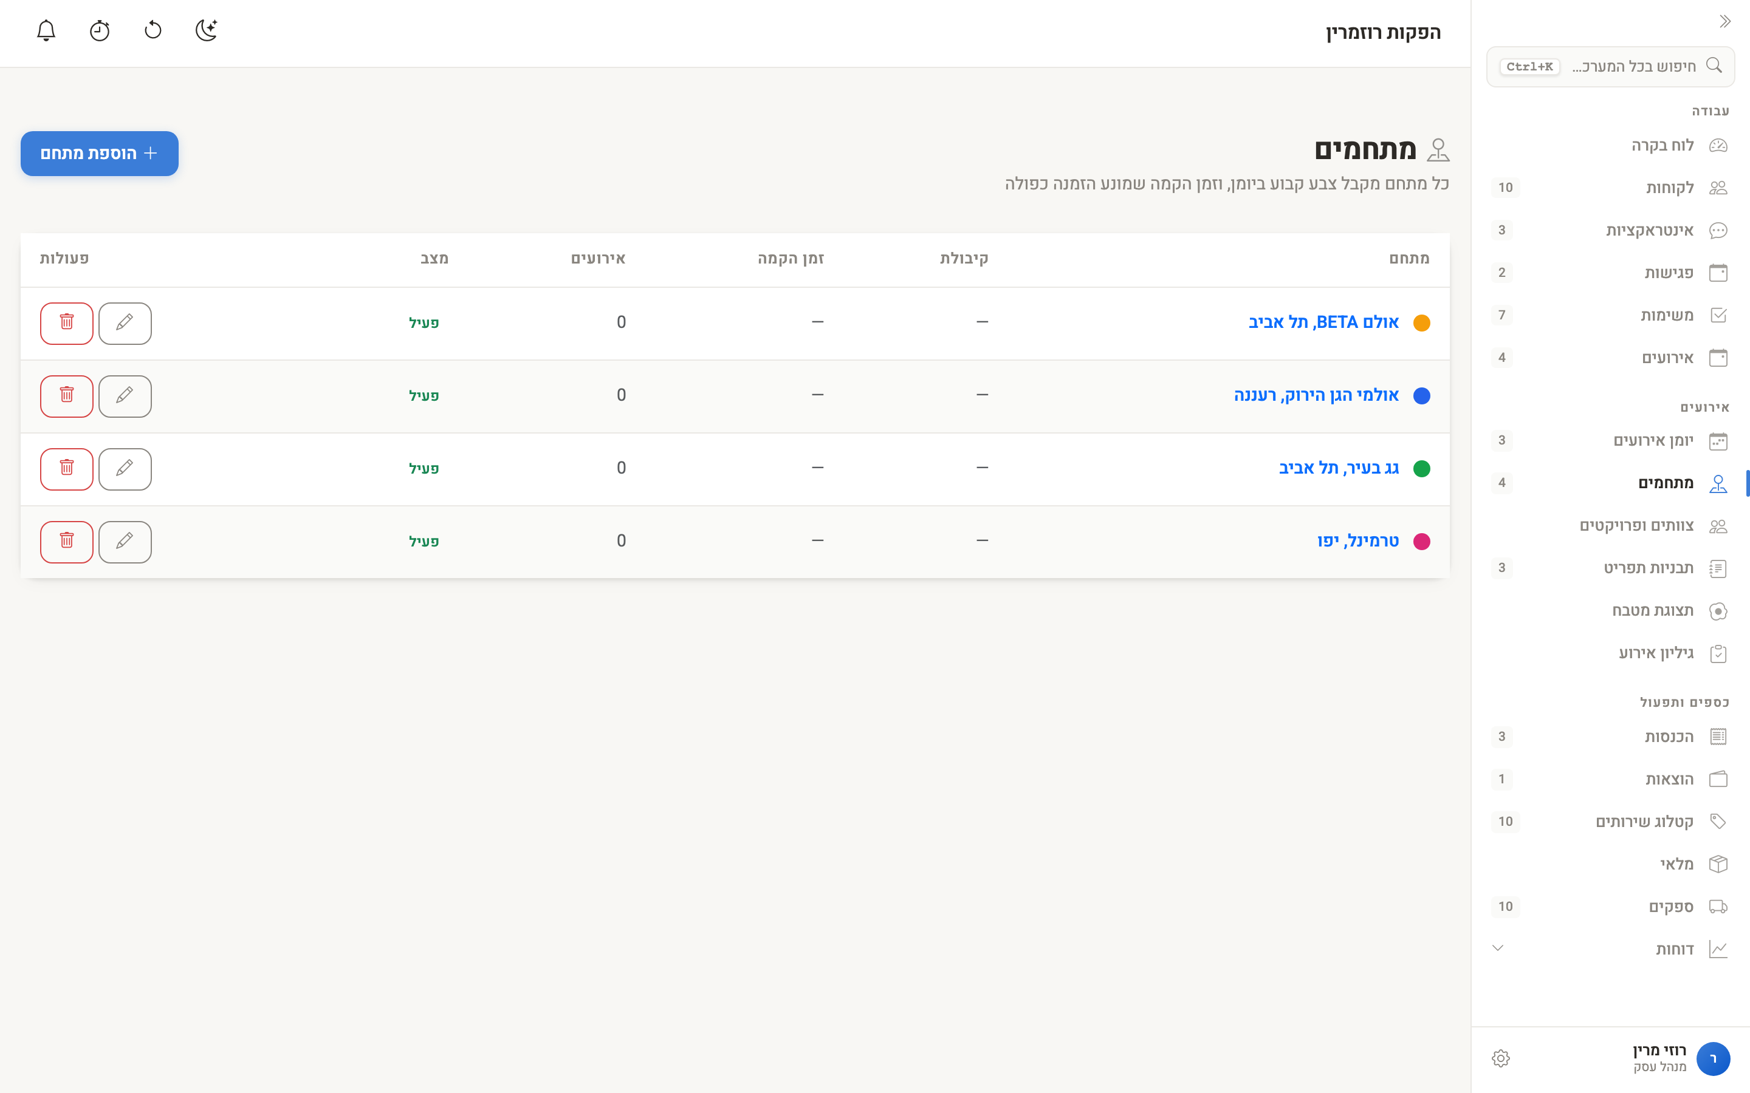Edit the אולם BETA venue with the pencil icon

[125, 322]
